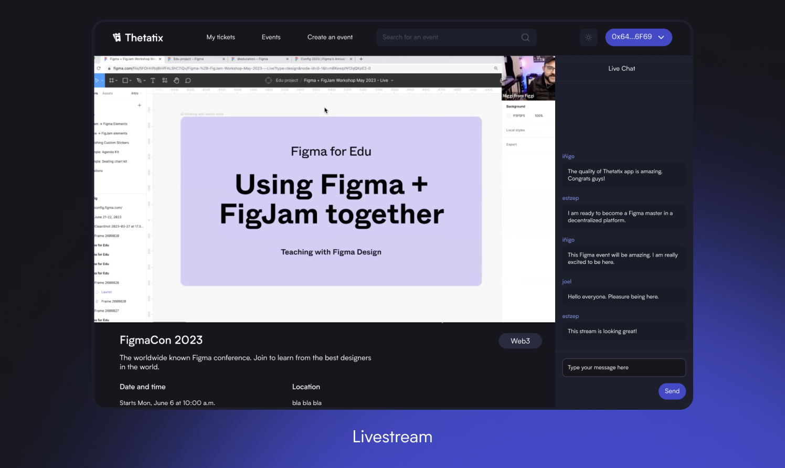
Task: Select the Frame 2608820 layer
Action: click(113, 302)
